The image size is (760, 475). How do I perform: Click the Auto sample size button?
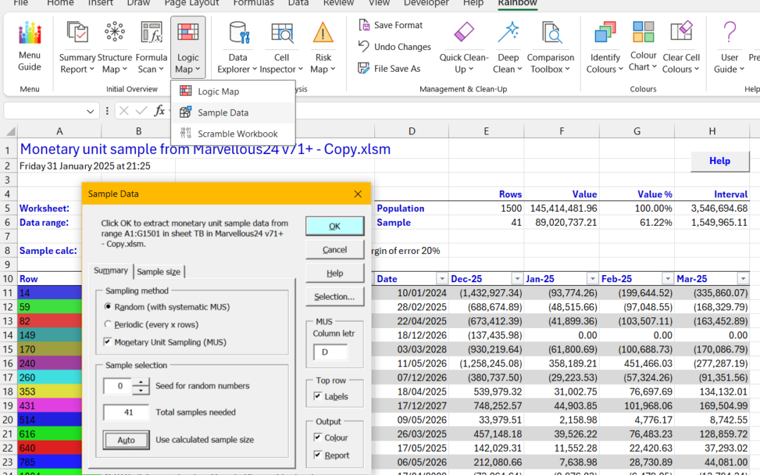click(126, 440)
